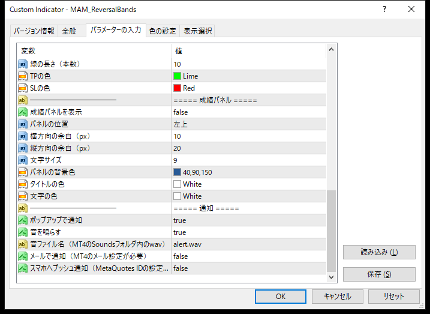Open the 色の設定 tab
Viewport: 430px width, 314px height.
[163, 31]
